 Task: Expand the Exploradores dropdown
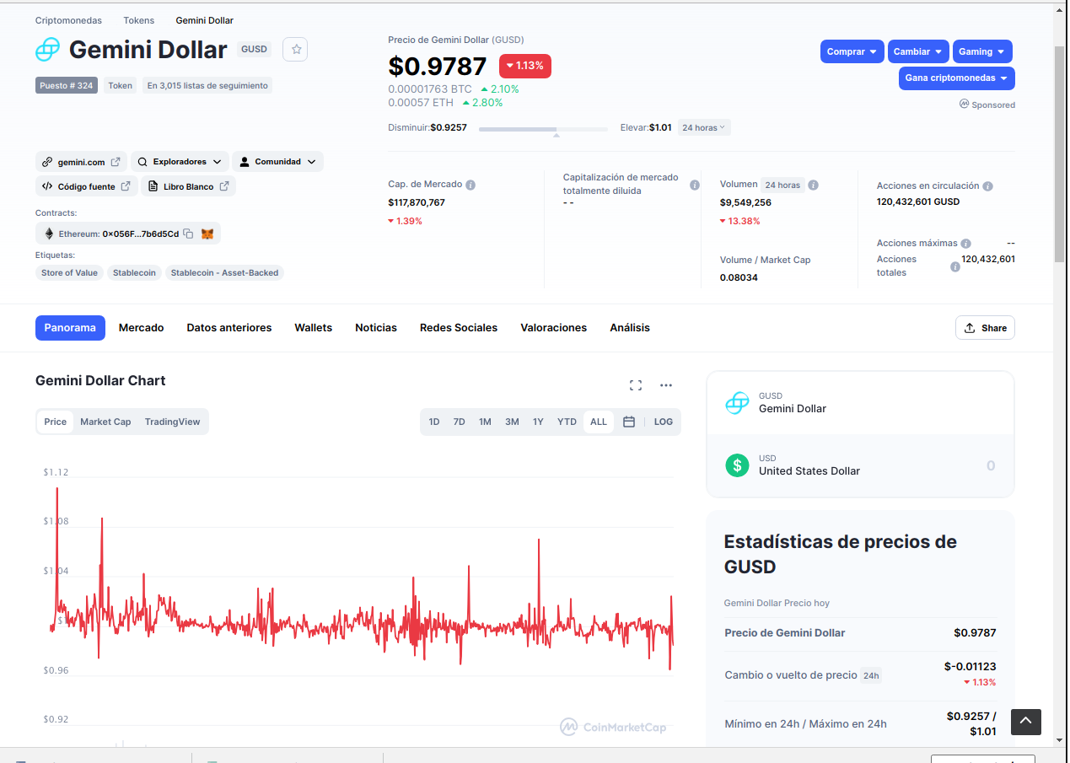click(x=180, y=162)
